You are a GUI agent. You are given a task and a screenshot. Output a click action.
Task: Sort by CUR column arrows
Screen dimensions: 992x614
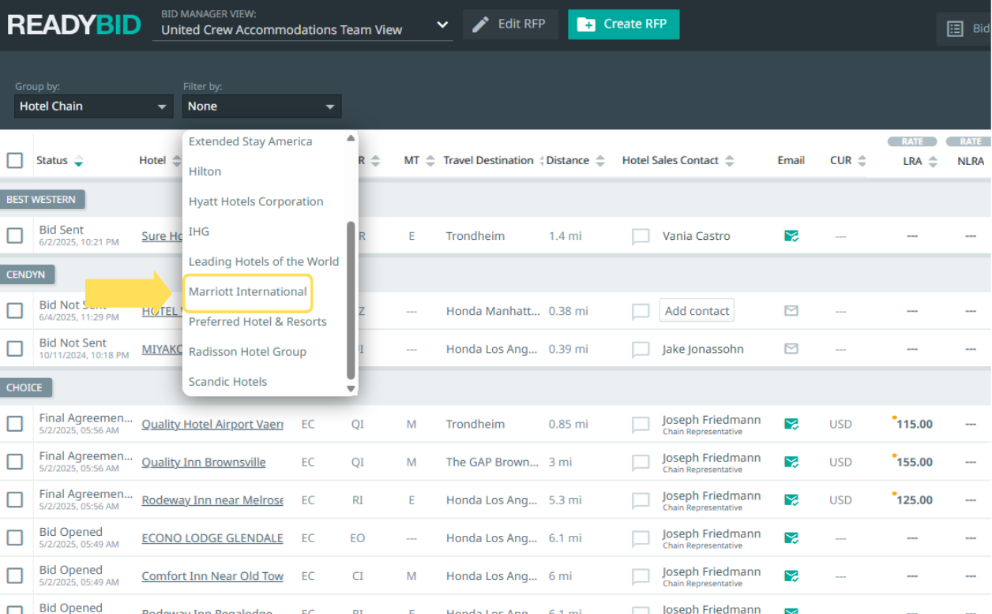(862, 161)
